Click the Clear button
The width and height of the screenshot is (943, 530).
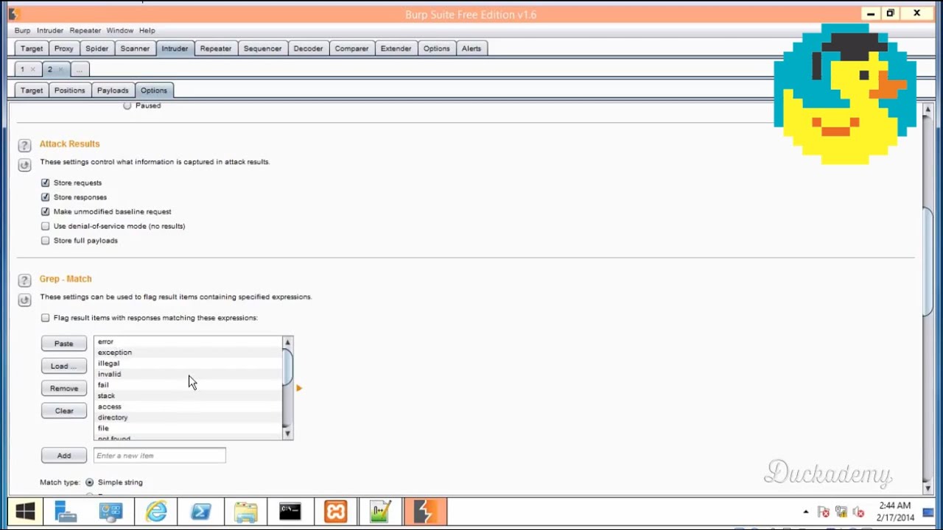(64, 411)
